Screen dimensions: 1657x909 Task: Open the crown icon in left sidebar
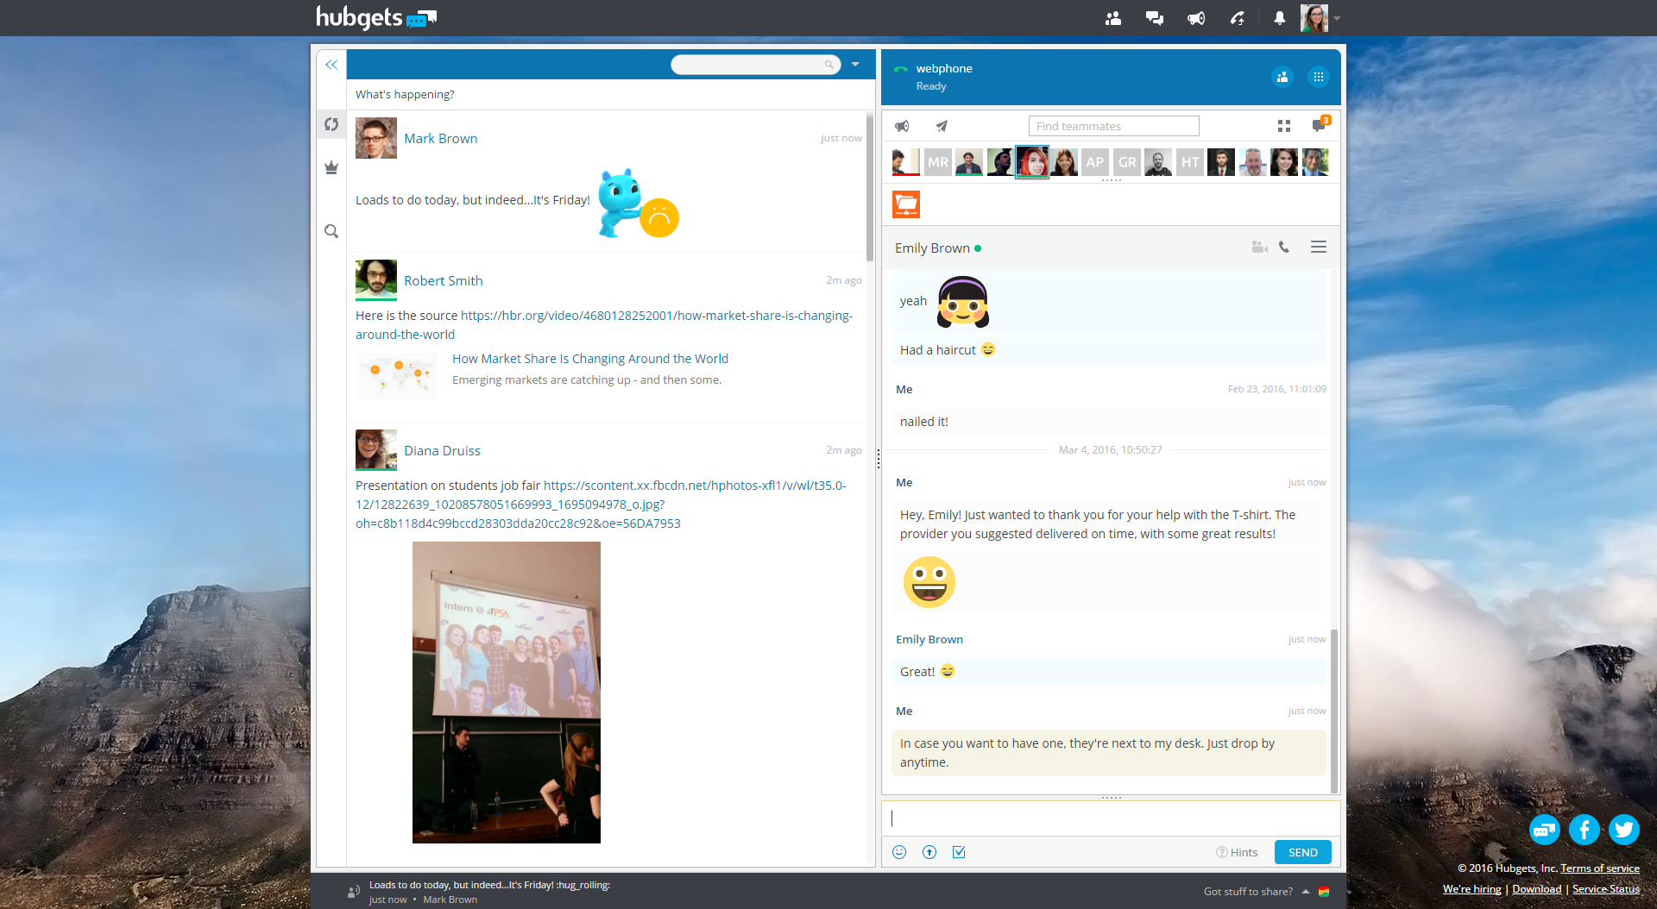[x=331, y=168]
